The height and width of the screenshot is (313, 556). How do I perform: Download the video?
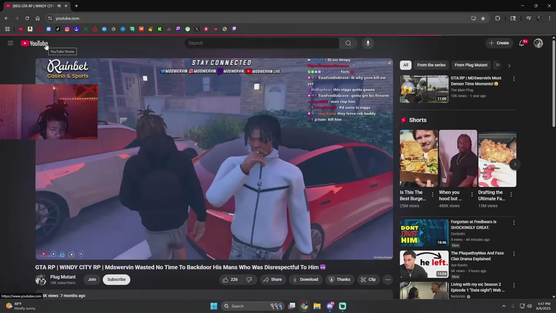click(305, 280)
